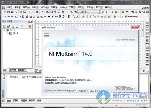Open 帮助(H) menu
Screen dimensions: 151x108
click(108, 7)
